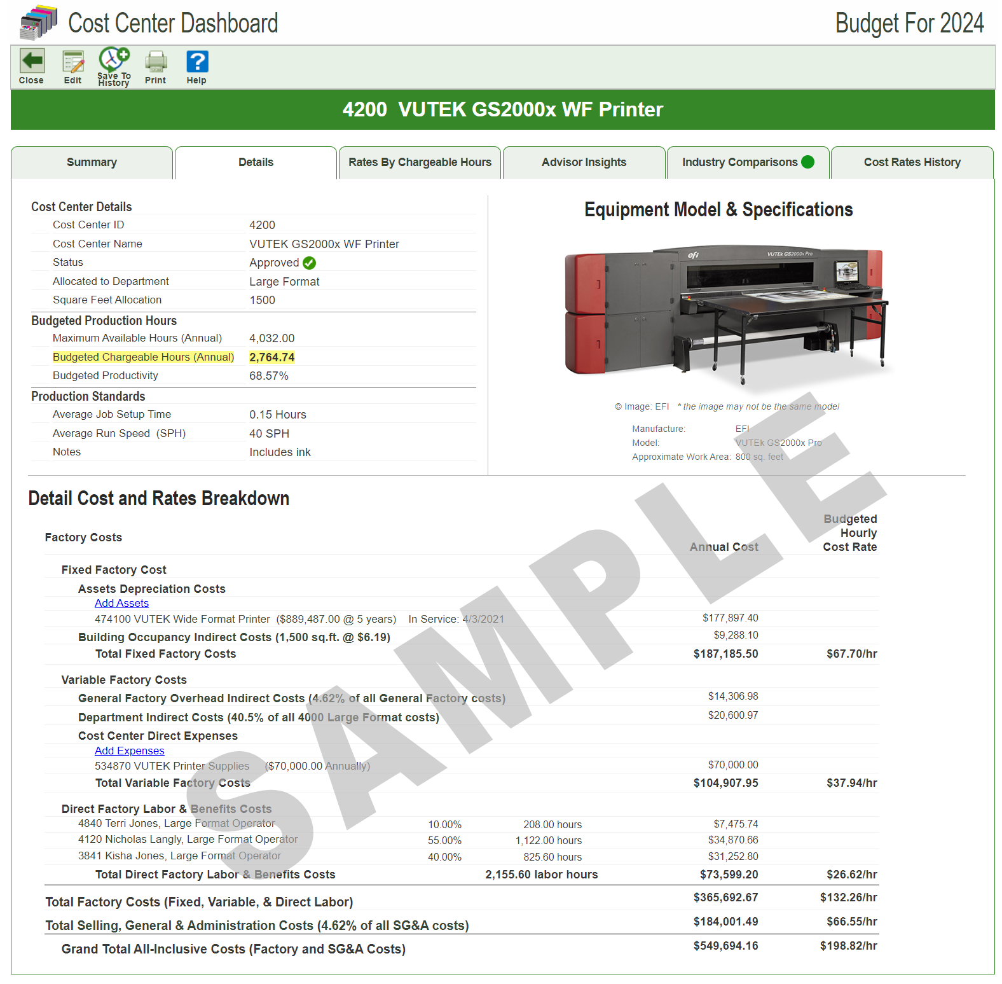Click the 40 SPH run speed value

269,434
